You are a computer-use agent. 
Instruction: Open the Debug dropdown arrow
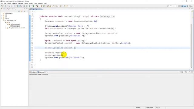click(31, 6)
